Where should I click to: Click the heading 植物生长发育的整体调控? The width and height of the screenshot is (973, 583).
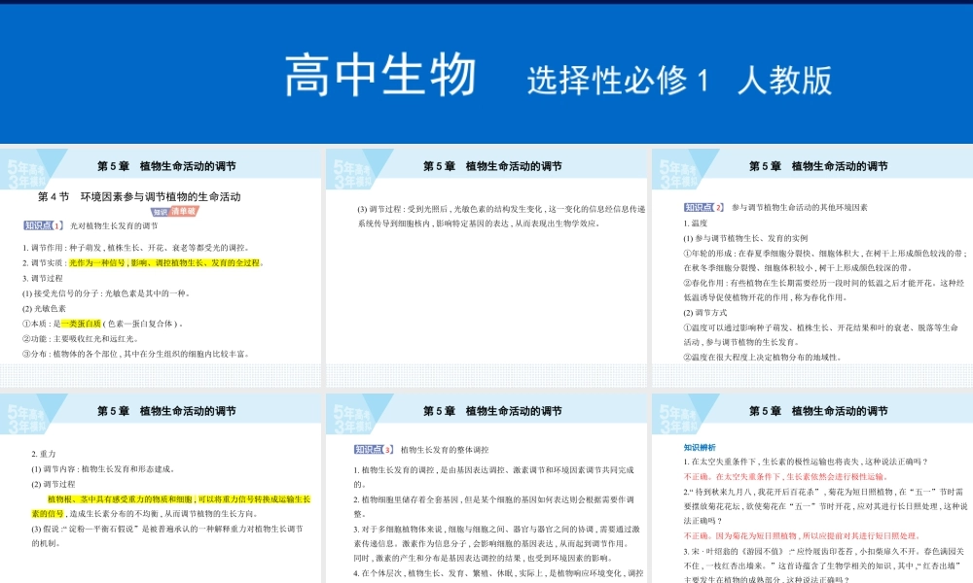point(445,450)
